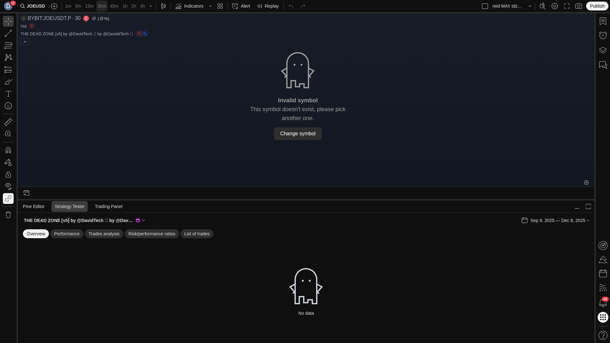The height and width of the screenshot is (343, 610).
Task: Take a chart snapshot with camera icon
Action: pyautogui.click(x=579, y=6)
